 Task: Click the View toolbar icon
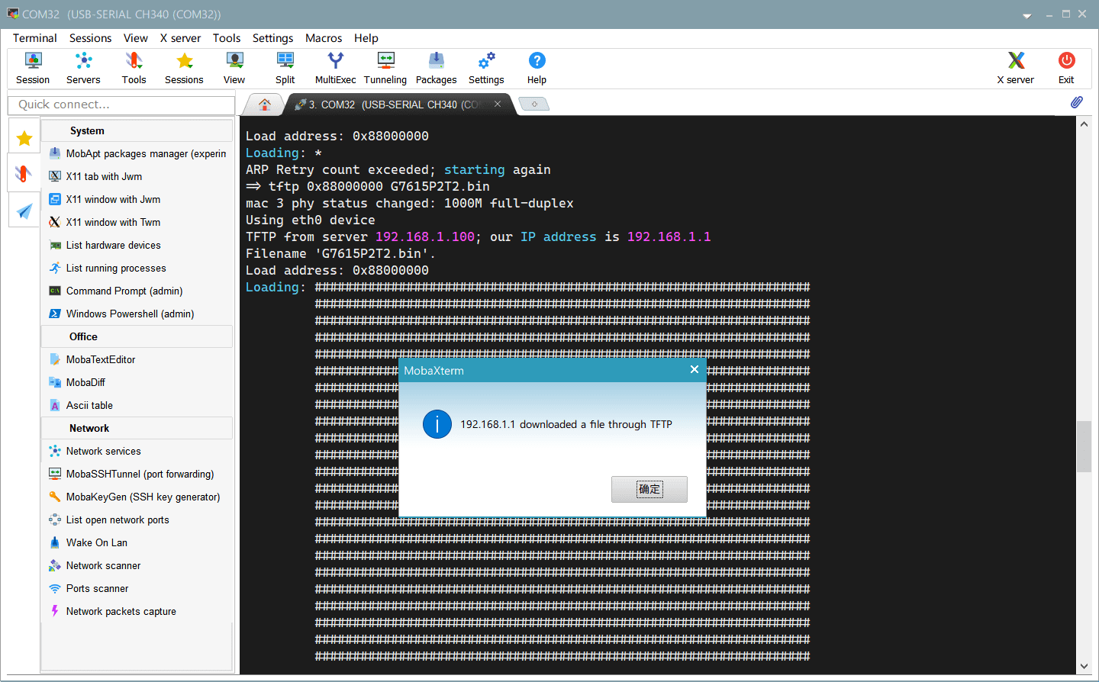coord(234,68)
